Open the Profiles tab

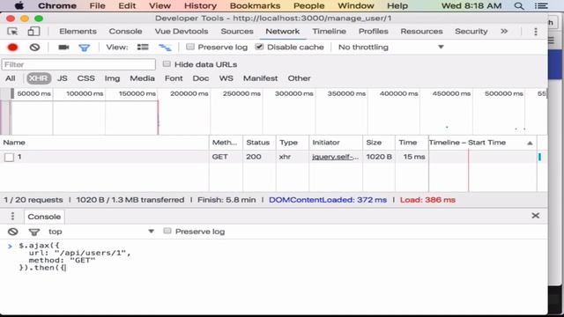(x=374, y=32)
